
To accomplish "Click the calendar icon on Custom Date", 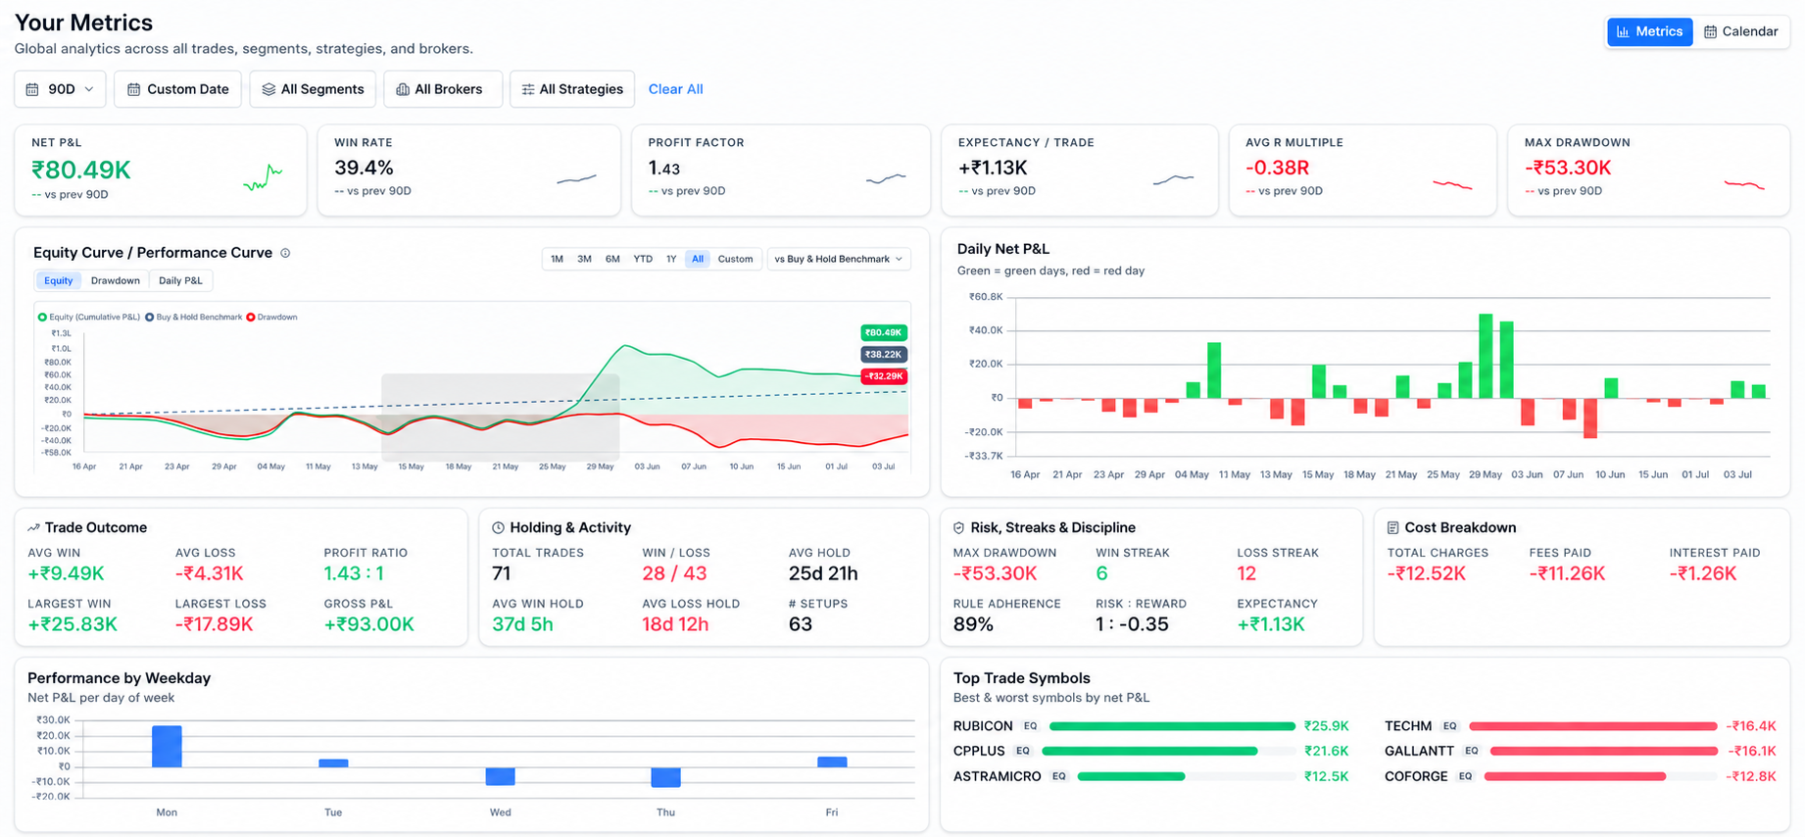I will (x=134, y=89).
